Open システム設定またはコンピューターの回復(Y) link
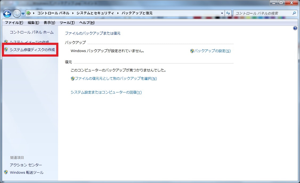The height and width of the screenshot is (183, 300). click(106, 92)
